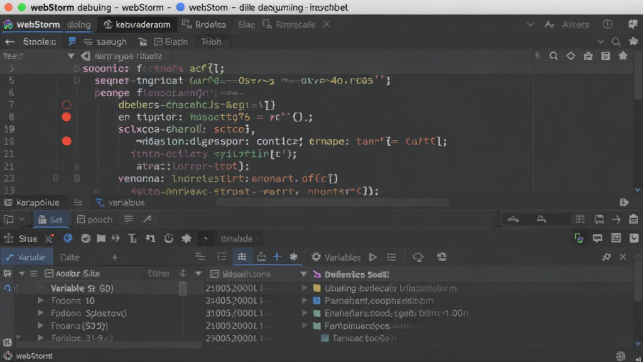This screenshot has height=362, width=643.
Task: Click the play button next to 'Variables'
Action: [373, 257]
